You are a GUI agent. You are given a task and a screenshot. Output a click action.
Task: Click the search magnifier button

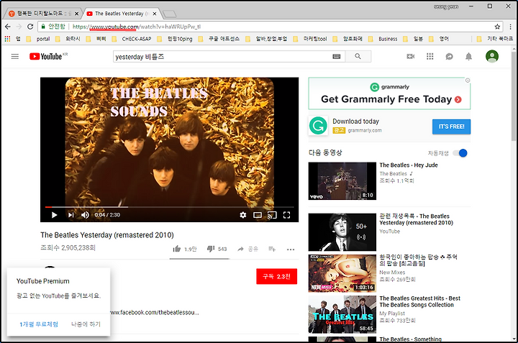[358, 57]
